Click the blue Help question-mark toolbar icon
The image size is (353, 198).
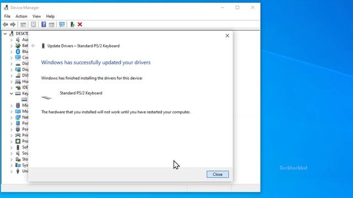click(x=44, y=24)
